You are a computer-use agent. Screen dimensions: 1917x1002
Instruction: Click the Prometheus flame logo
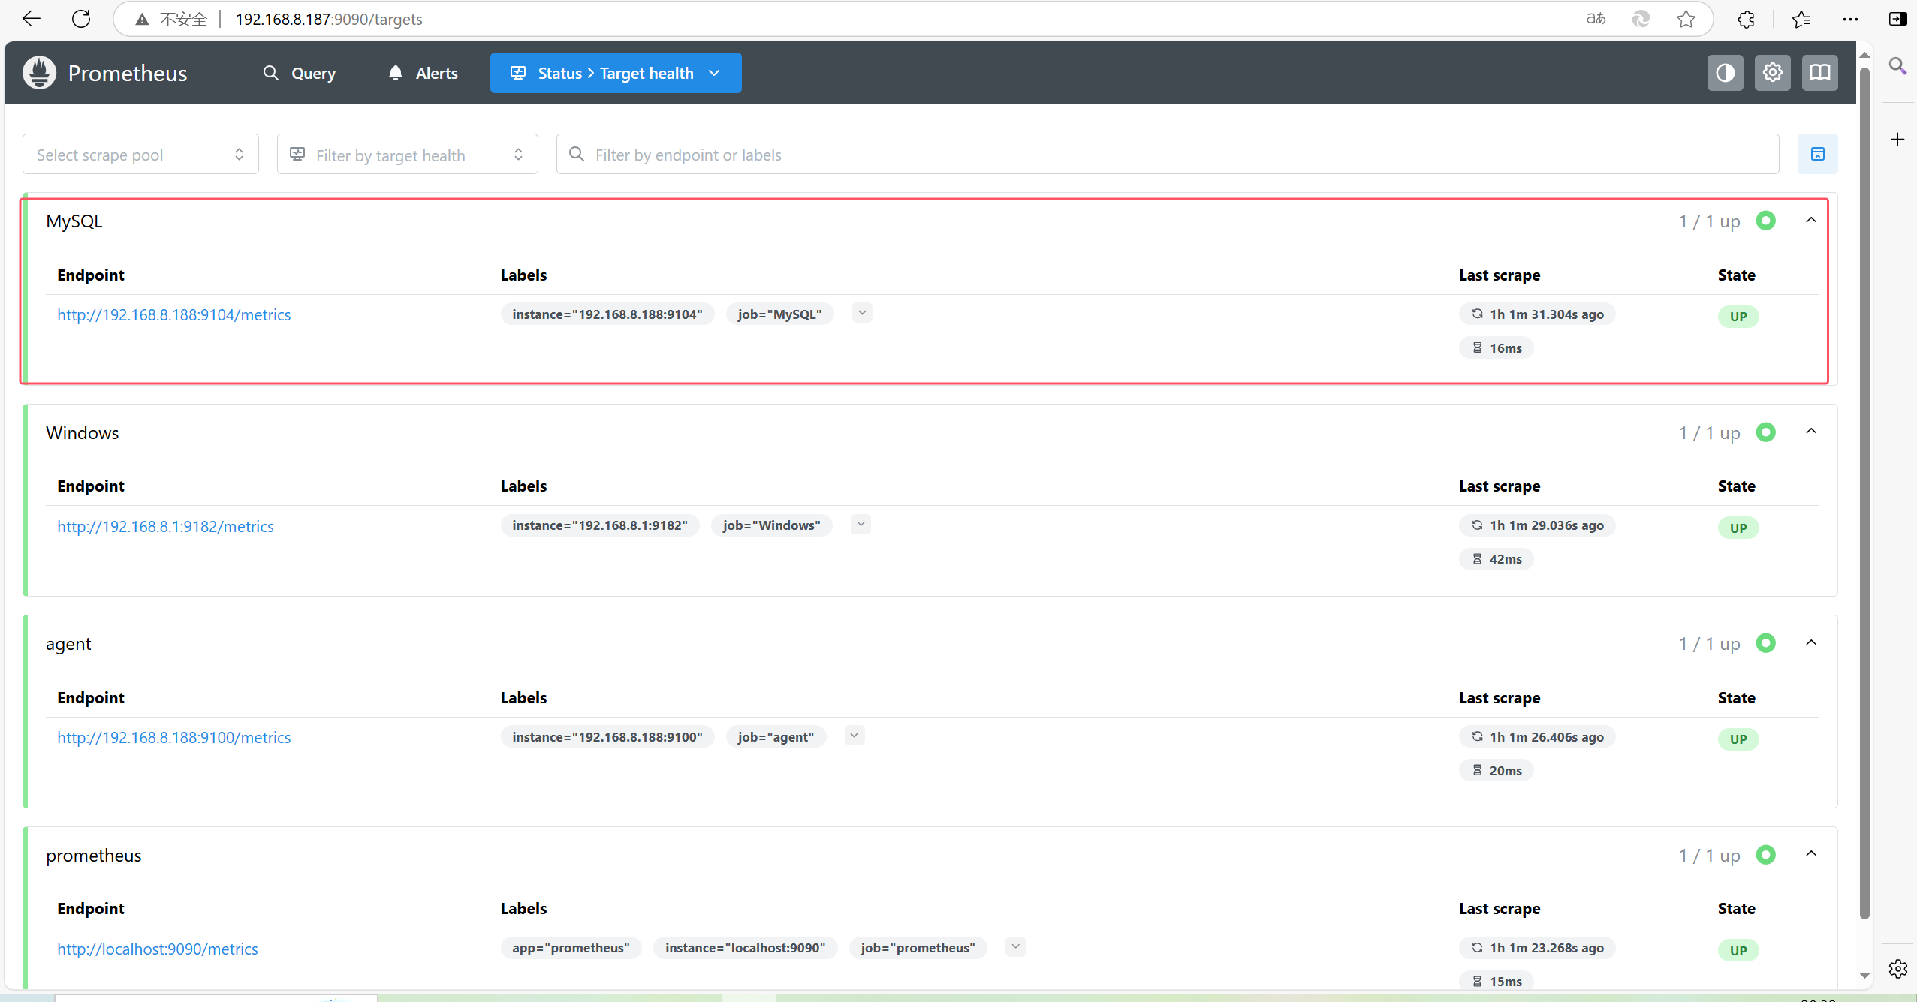(x=39, y=73)
